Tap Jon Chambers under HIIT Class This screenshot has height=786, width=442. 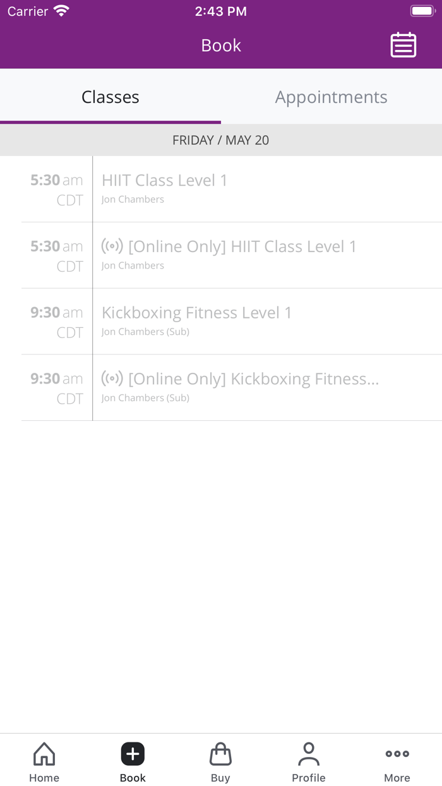pyautogui.click(x=133, y=199)
